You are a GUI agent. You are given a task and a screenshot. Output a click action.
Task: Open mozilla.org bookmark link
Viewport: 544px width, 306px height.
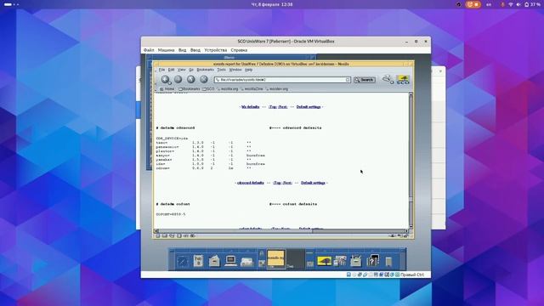click(228, 88)
